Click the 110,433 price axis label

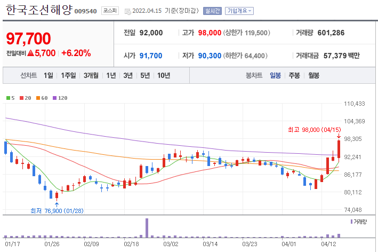point(355,104)
